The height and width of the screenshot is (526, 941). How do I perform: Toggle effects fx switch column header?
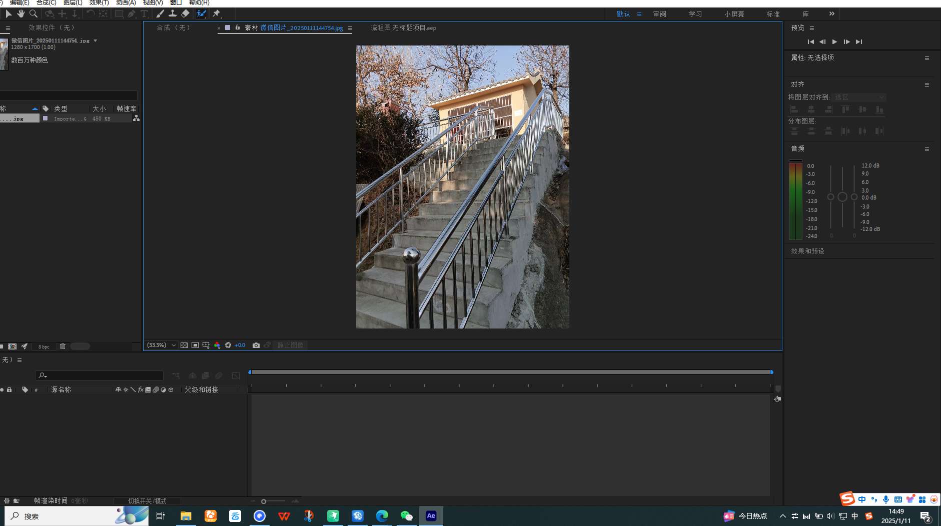pyautogui.click(x=141, y=389)
